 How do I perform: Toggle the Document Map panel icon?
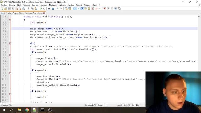(89, 8)
